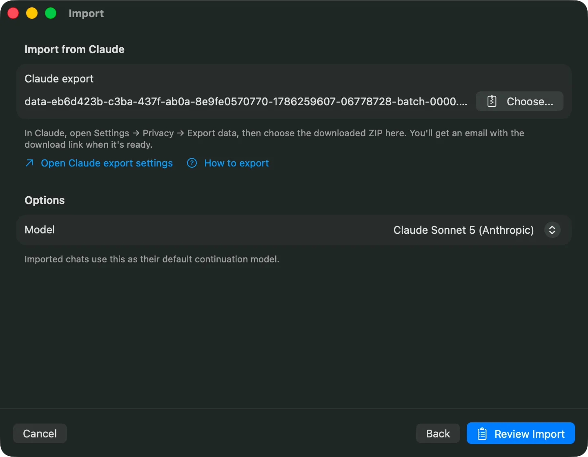
Task: Open the How to export help link
Action: coord(236,163)
